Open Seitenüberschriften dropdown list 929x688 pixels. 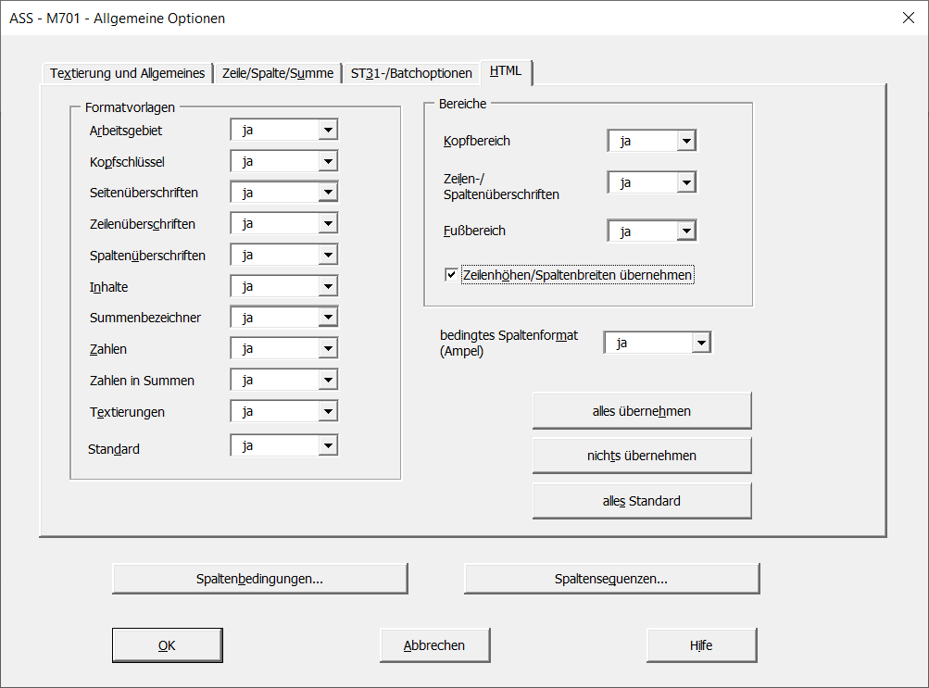pos(327,194)
